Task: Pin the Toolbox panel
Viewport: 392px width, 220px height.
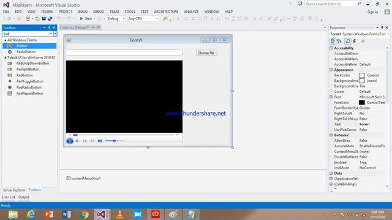Action: (49, 28)
